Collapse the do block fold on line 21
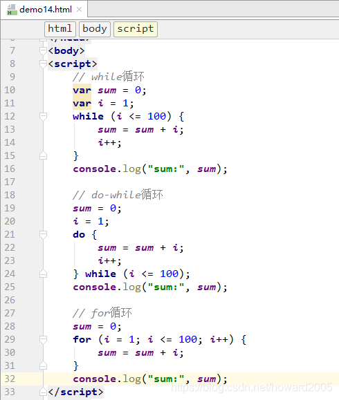This screenshot has height=400, width=339. point(43,234)
